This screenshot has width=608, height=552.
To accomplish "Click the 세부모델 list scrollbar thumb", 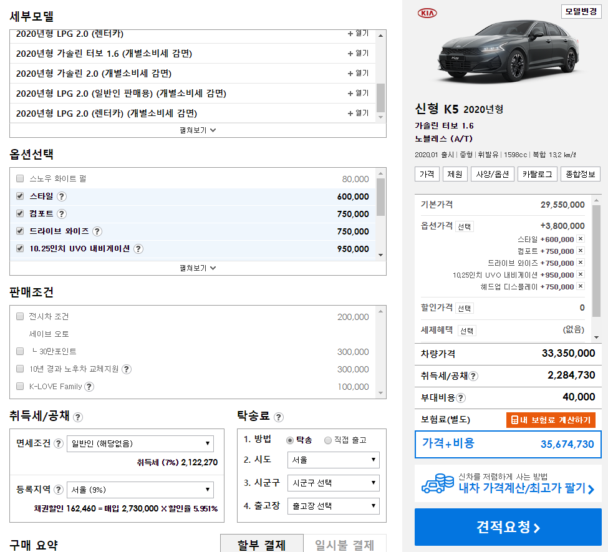I will coord(381,98).
